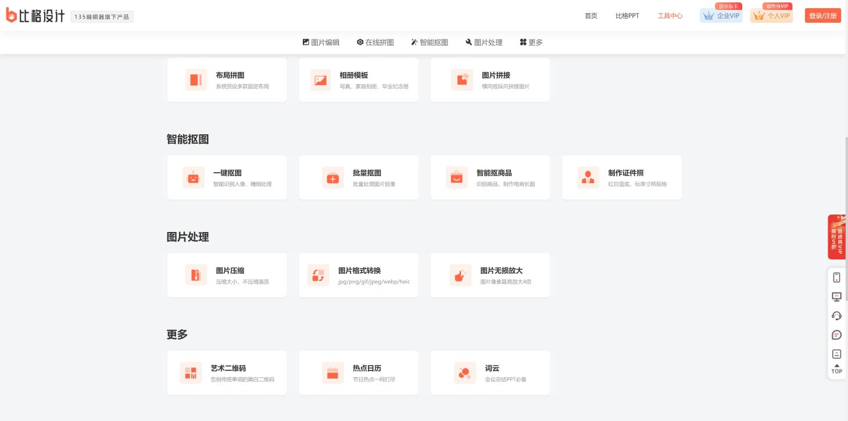This screenshot has width=848, height=421.
Task: Click the mobile phone icon in side panel
Action: tap(837, 277)
